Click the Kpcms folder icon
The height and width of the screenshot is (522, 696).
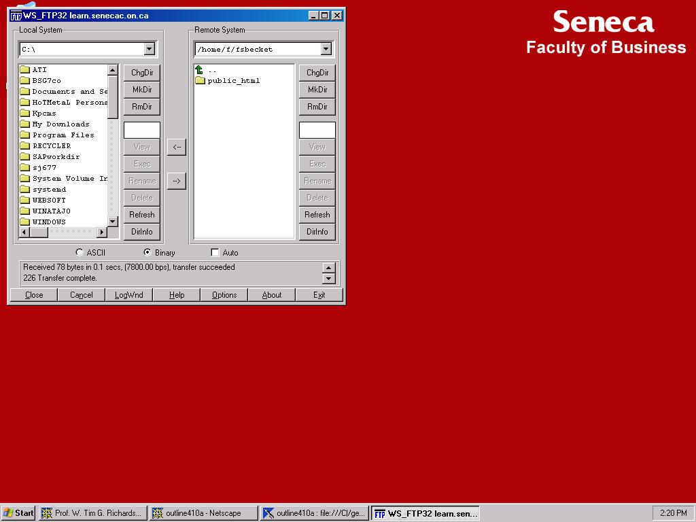tap(25, 114)
